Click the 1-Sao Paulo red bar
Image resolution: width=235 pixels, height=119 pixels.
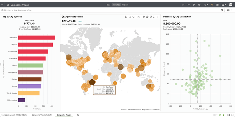click(37, 38)
